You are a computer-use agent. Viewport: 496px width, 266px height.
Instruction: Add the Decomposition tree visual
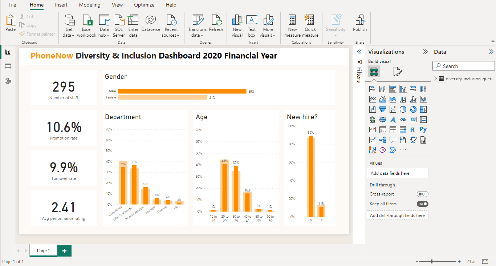[x=382, y=140]
